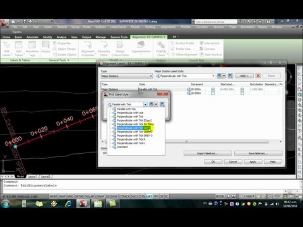303x227 pixels.
Task: Click the AutoCAD application menu logo
Action: click(4, 23)
